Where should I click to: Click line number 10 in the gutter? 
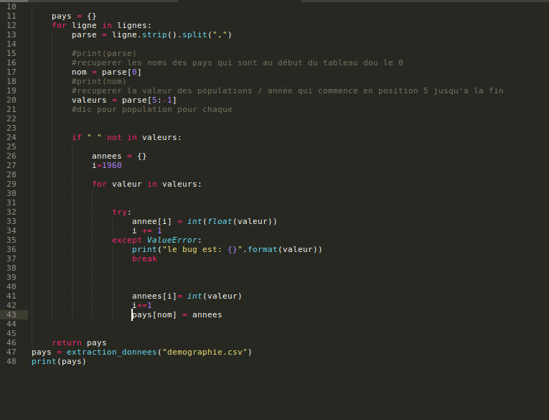[11, 6]
